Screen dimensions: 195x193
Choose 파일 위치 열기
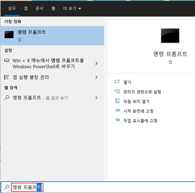click(136, 102)
